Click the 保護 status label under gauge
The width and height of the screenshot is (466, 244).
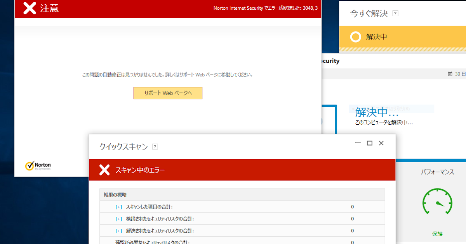pos(437,234)
